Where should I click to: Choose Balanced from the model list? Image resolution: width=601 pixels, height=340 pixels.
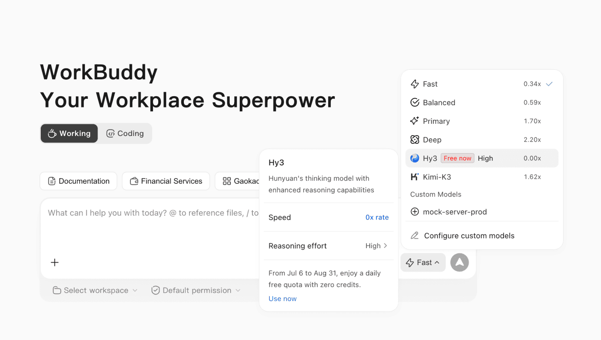[482, 103]
